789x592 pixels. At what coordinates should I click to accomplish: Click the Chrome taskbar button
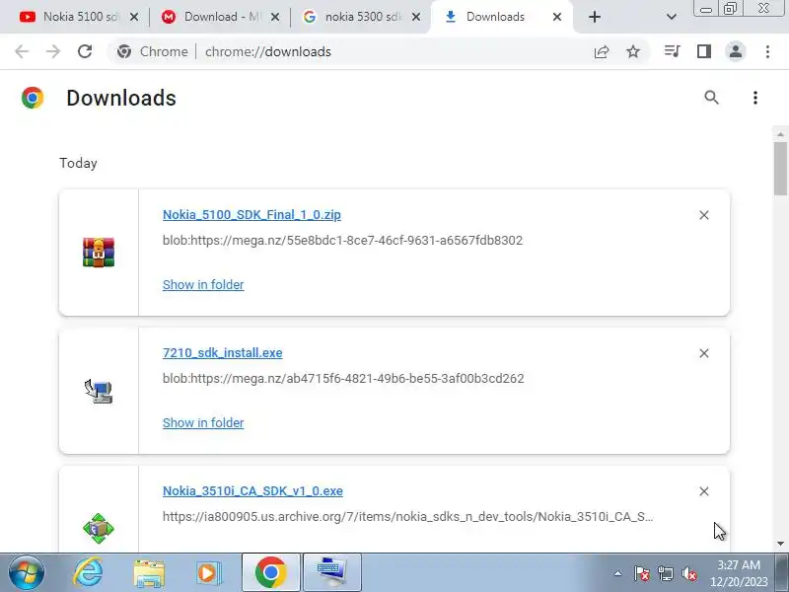coord(271,573)
